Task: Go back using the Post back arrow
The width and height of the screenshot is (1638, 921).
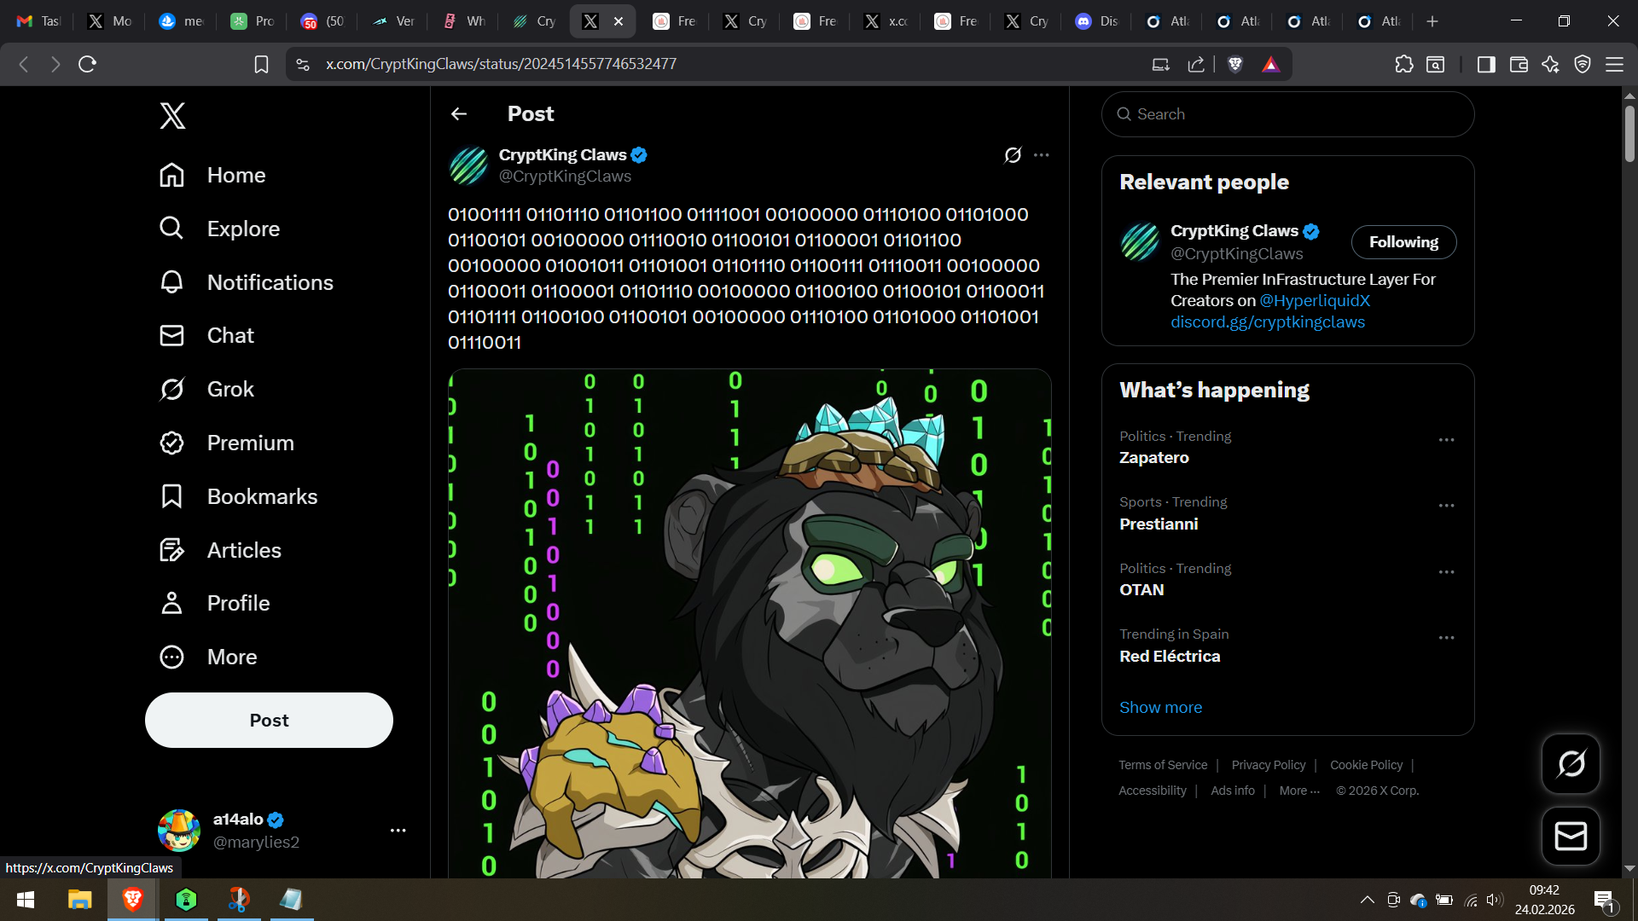Action: click(459, 113)
